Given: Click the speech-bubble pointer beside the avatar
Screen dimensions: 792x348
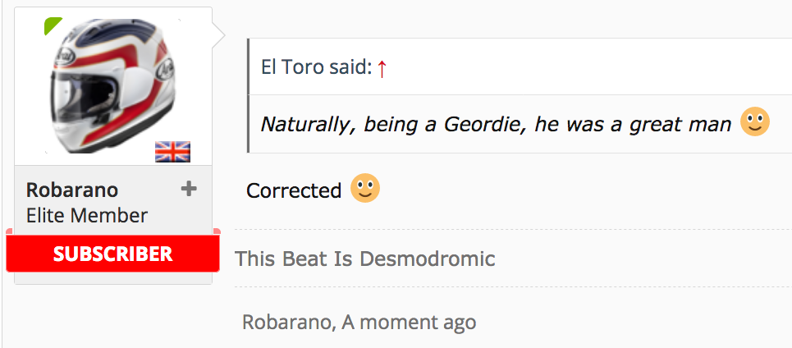Looking at the screenshot, I should pos(218,34).
